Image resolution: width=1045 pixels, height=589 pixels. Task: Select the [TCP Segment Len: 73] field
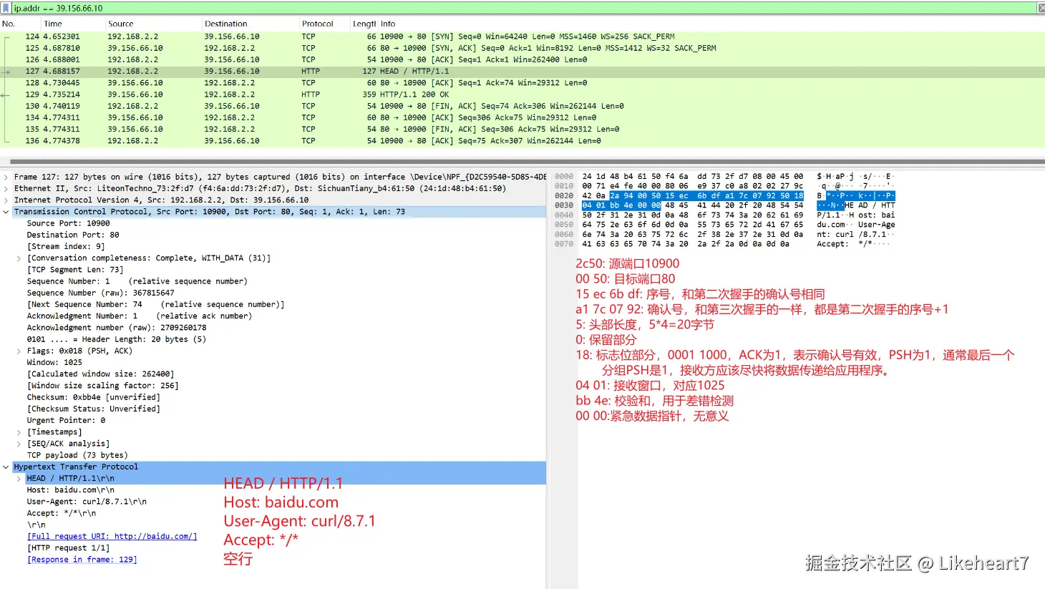click(75, 270)
